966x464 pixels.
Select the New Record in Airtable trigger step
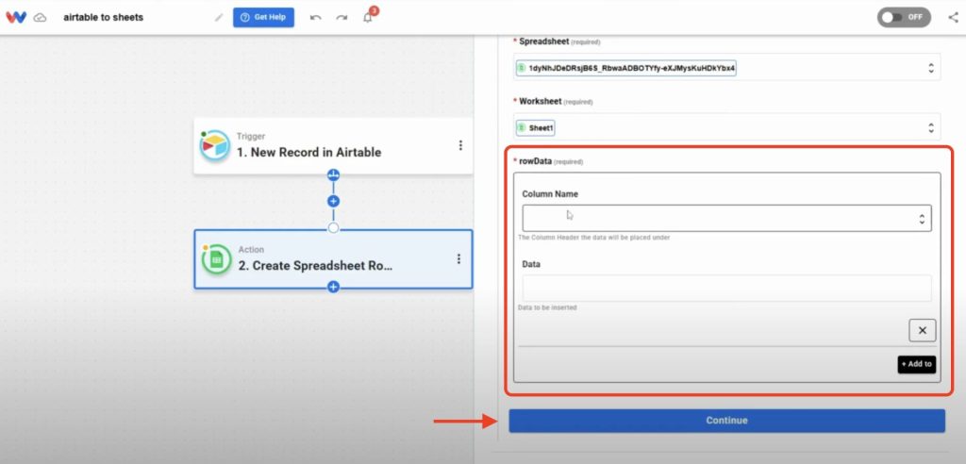(333, 146)
